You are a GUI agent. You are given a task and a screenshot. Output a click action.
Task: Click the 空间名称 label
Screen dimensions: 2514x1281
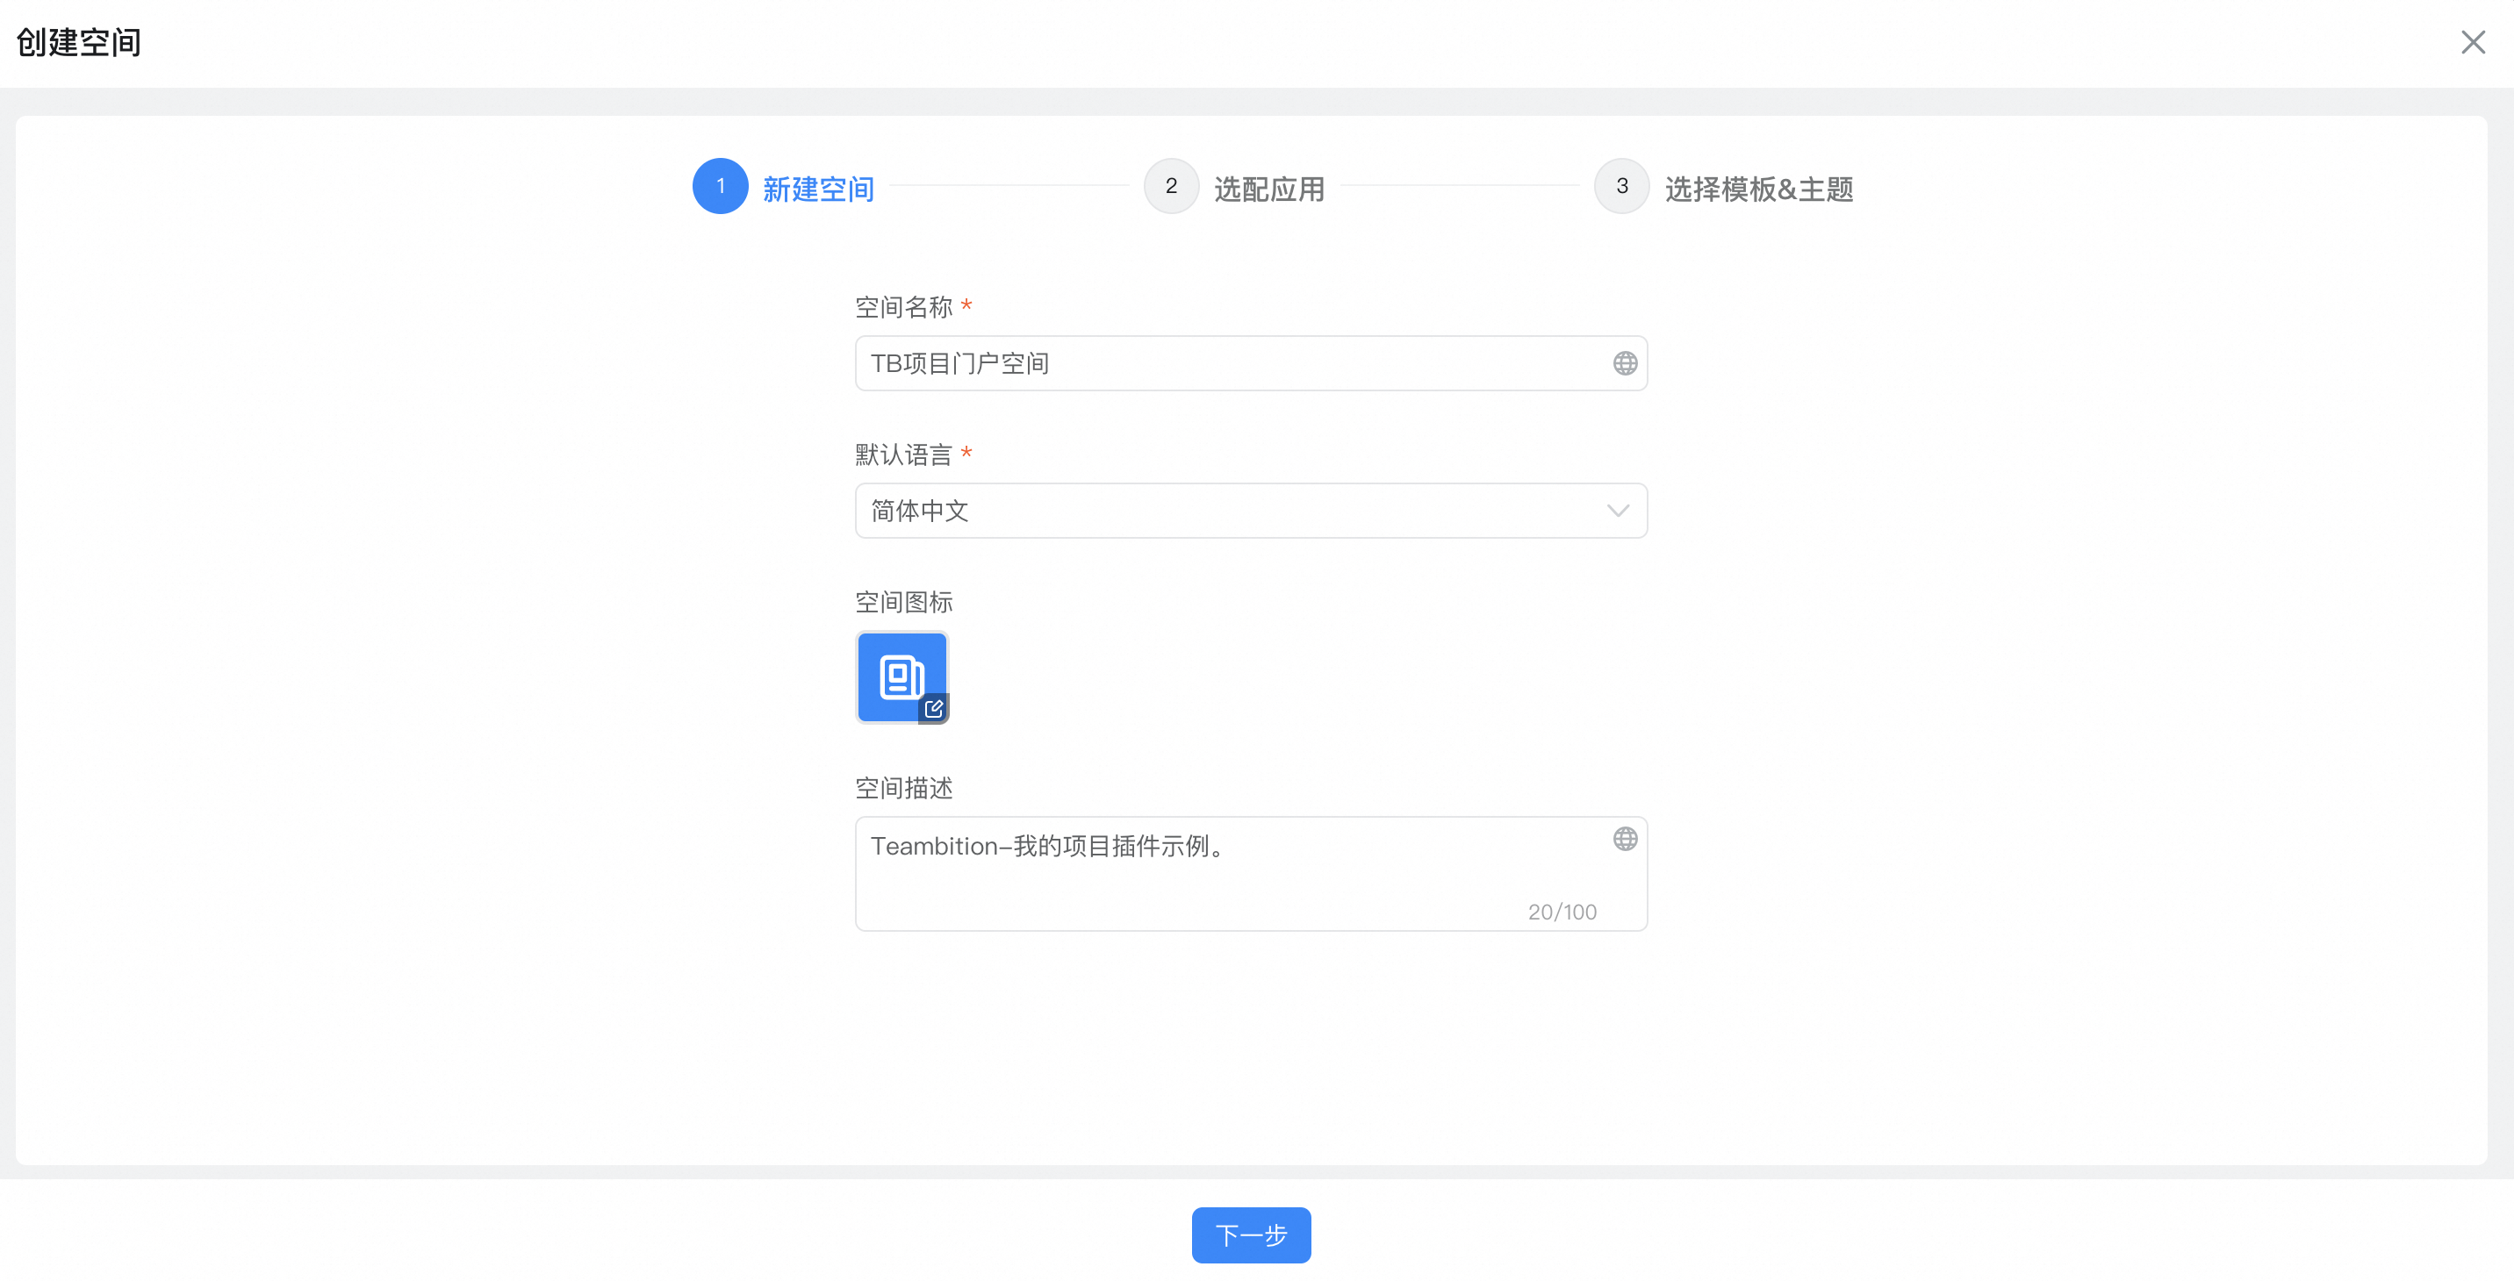[x=904, y=307]
